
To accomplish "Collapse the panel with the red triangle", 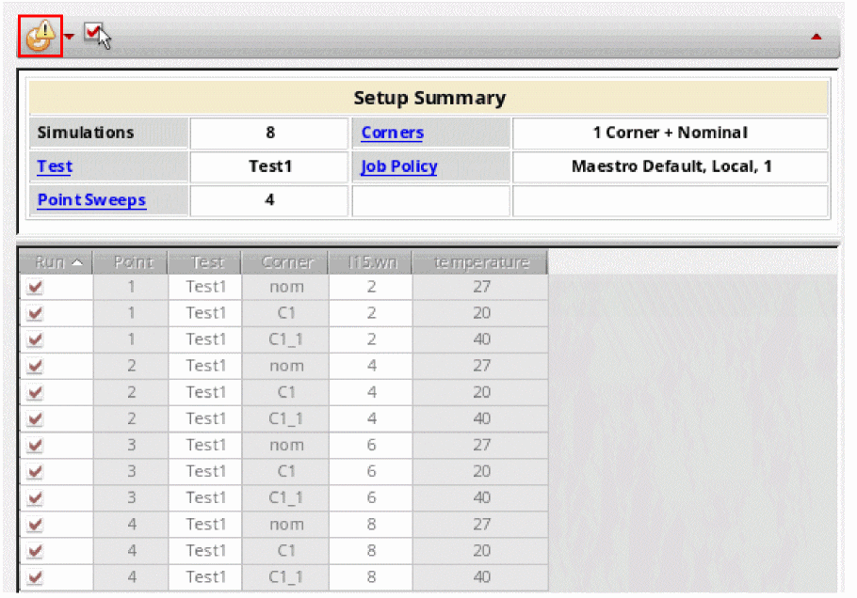I will click(x=816, y=37).
